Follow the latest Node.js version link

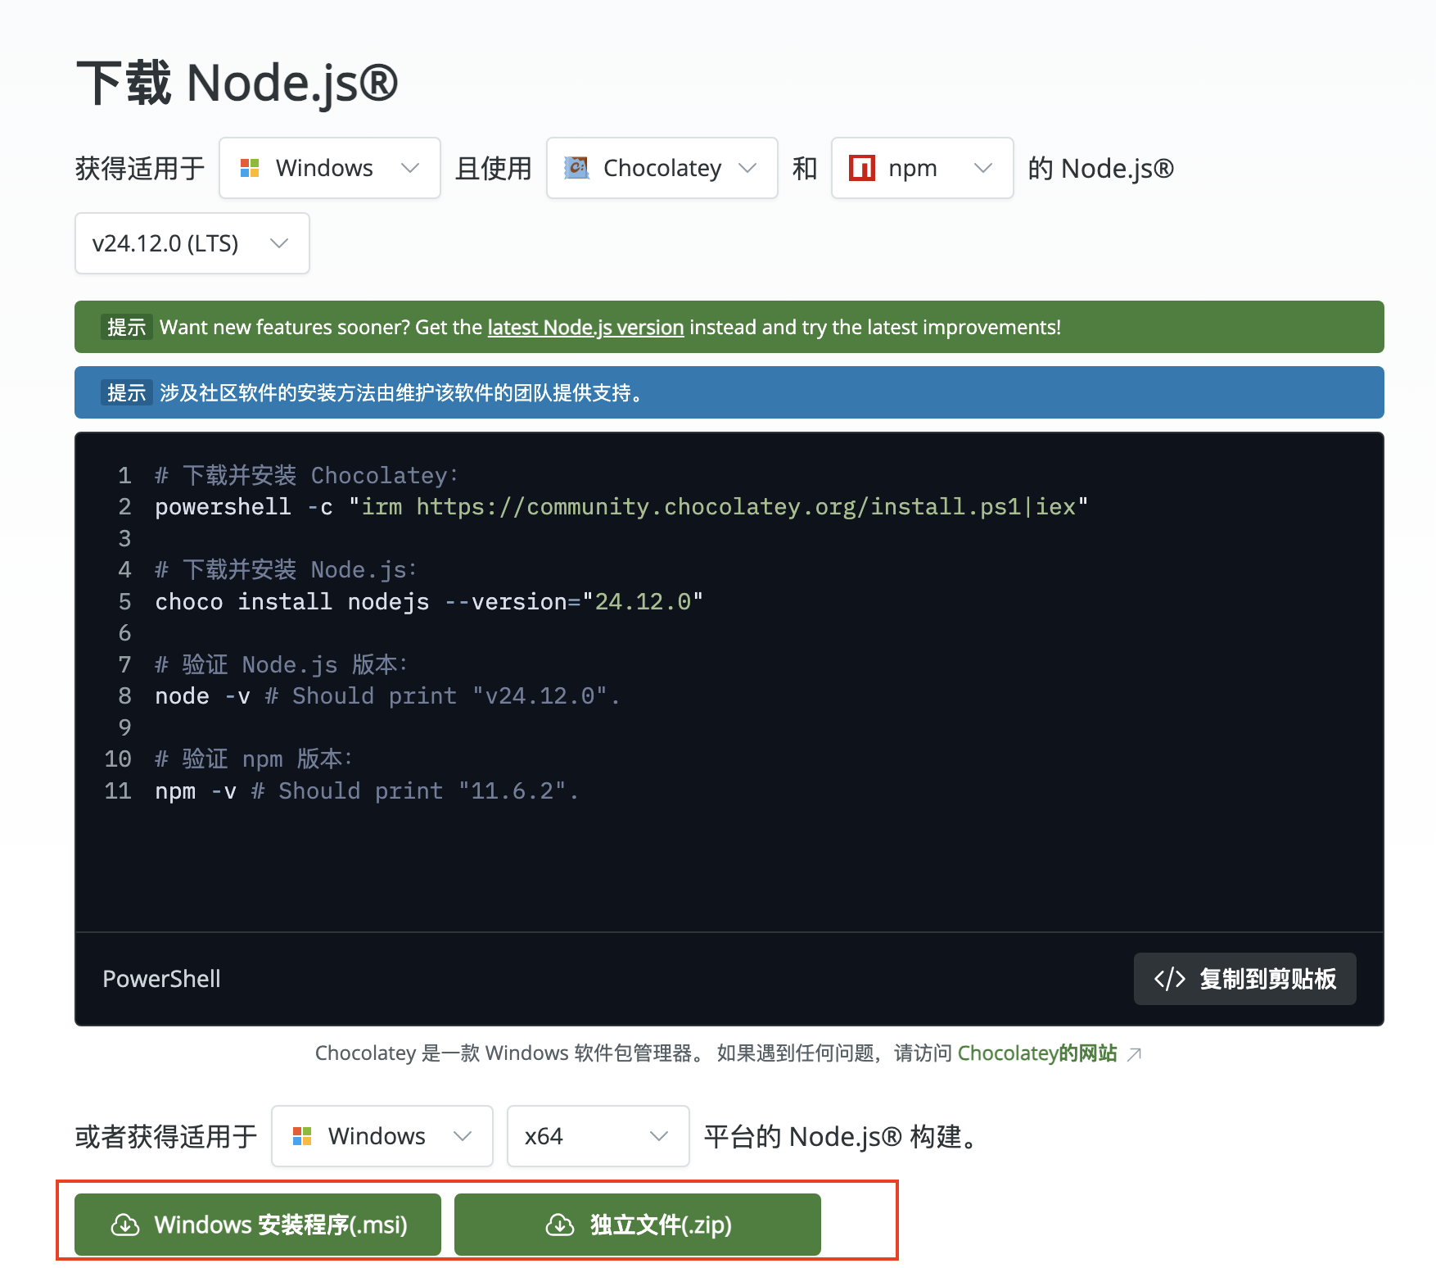[585, 328]
